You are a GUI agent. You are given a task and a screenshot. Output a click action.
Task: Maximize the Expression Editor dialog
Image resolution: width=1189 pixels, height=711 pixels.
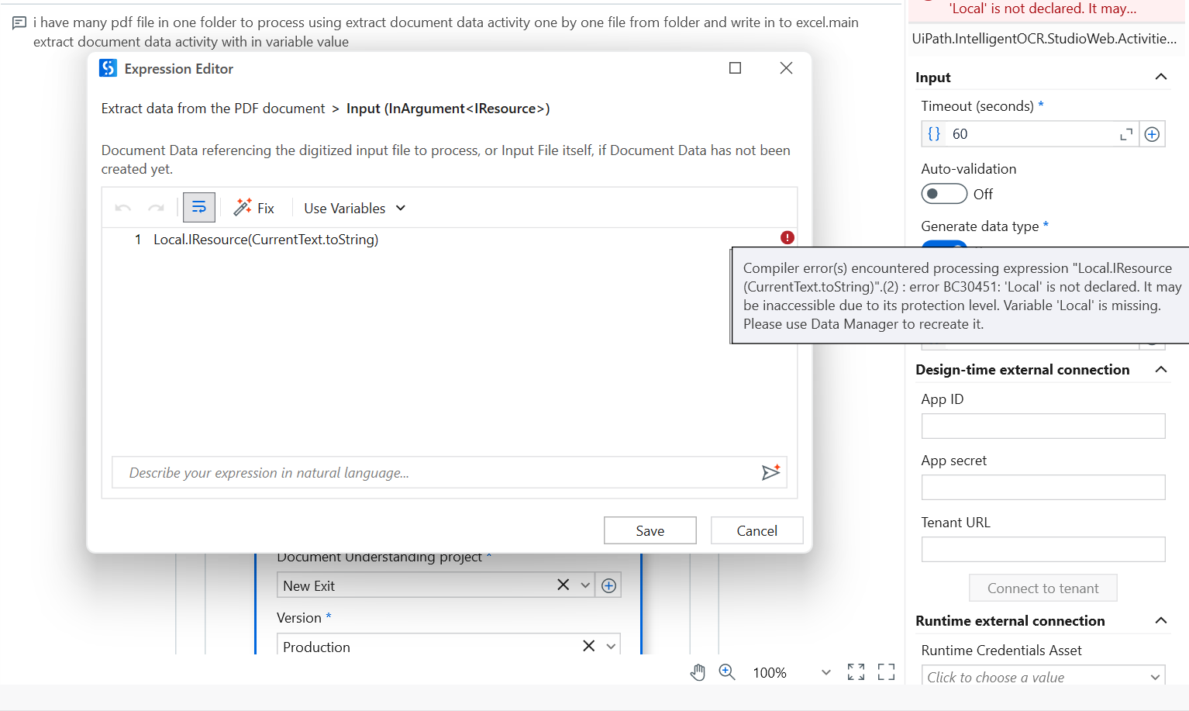735,68
